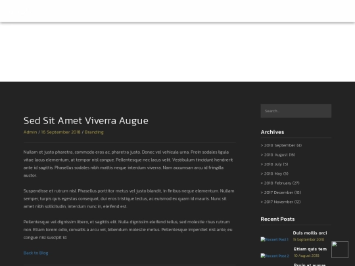
Task: Open the 2018 August archive
Action: (x=278, y=155)
